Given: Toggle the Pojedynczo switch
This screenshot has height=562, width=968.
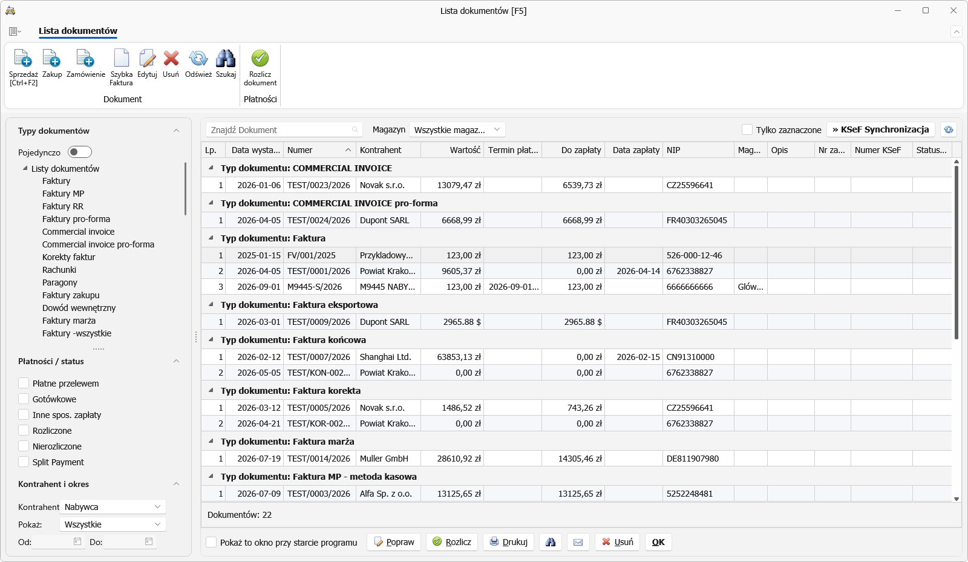Looking at the screenshot, I should coord(80,152).
